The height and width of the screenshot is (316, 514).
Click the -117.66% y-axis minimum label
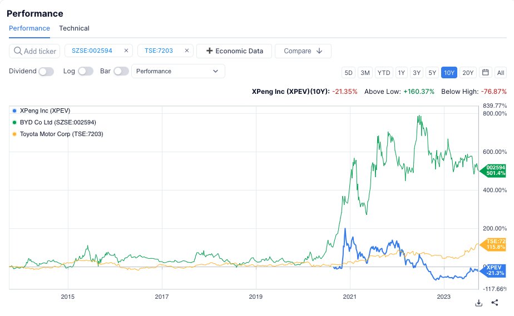point(495,289)
